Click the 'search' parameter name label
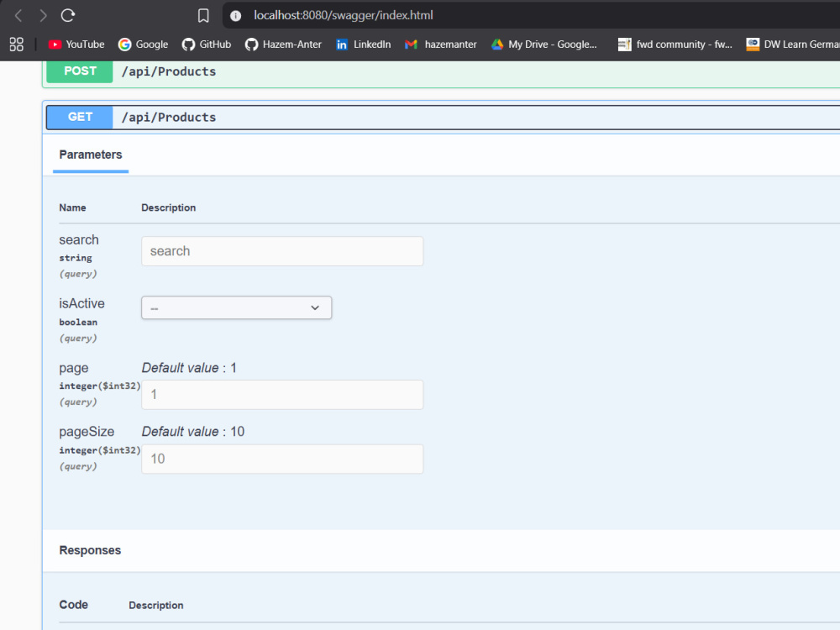The image size is (840, 630). click(79, 240)
